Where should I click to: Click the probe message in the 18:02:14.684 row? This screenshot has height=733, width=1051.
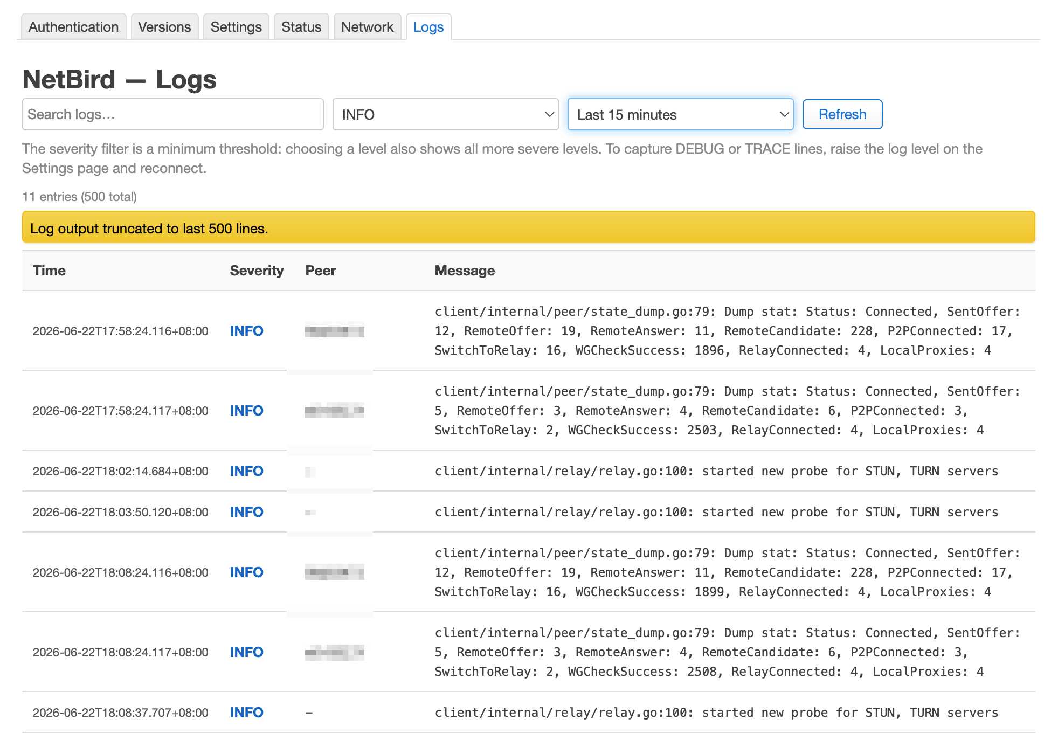point(716,471)
